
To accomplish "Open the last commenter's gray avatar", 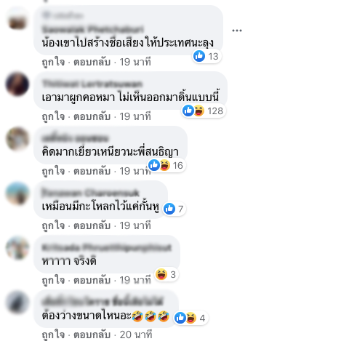I will [17, 303].
